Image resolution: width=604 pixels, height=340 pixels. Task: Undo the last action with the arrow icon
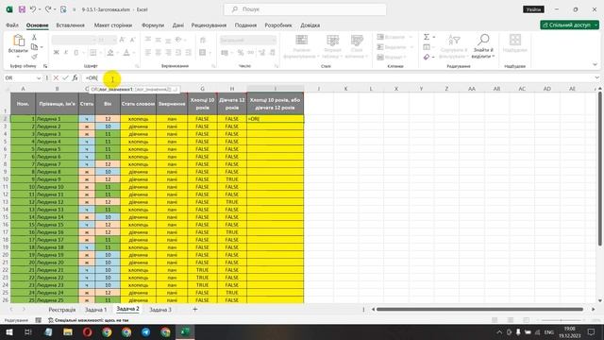(x=33, y=9)
